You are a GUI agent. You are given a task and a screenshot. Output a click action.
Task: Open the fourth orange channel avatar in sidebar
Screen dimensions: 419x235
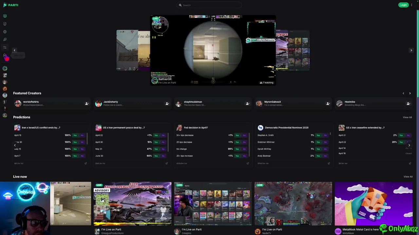[5, 88]
